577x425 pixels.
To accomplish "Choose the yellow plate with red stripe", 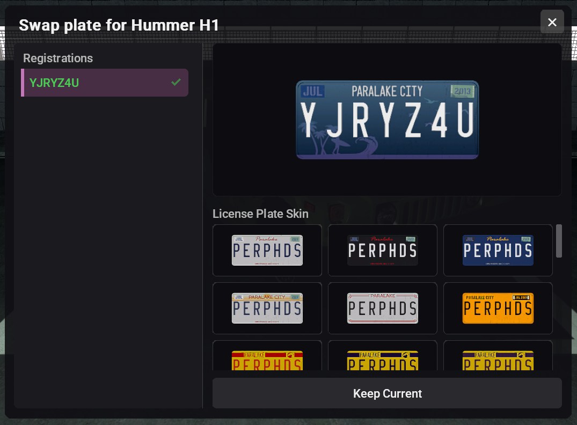I will (267, 356).
